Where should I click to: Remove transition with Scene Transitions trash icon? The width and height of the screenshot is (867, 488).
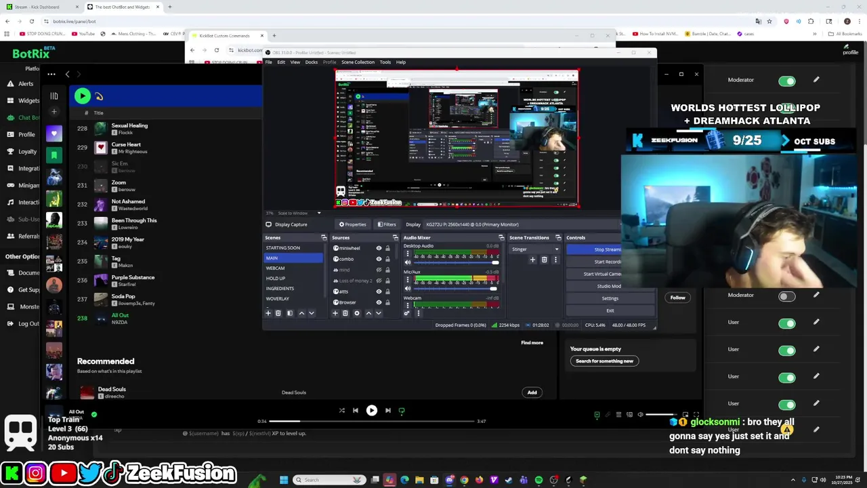coord(544,260)
